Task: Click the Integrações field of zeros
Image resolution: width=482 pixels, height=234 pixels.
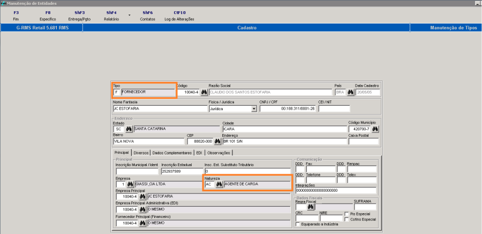Action: coord(336,191)
